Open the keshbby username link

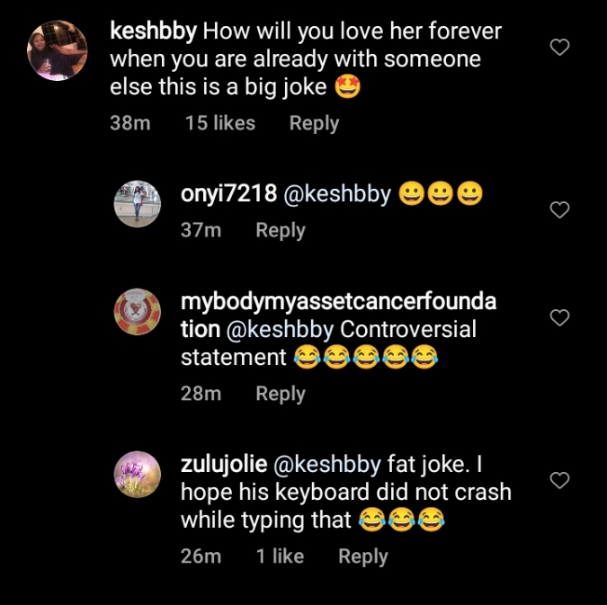click(x=152, y=31)
